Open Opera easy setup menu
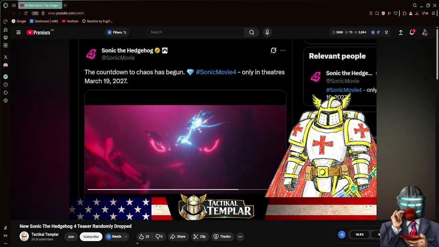This screenshot has height=247, width=439. coord(434,13)
